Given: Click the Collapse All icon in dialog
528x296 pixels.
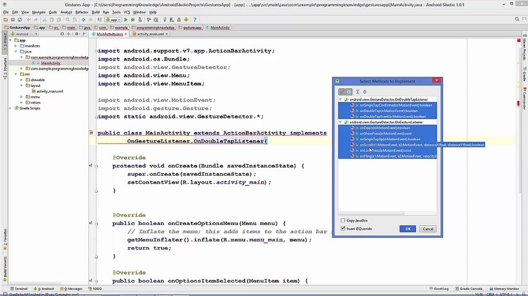Looking at the screenshot, I should (x=365, y=91).
